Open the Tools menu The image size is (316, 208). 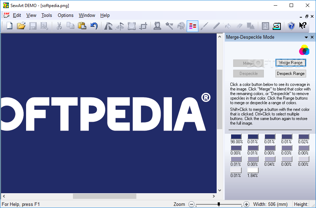(x=47, y=15)
